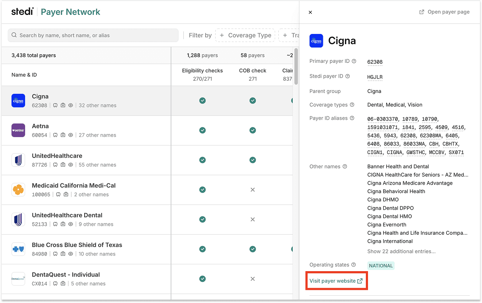Image resolution: width=482 pixels, height=303 pixels.
Task: Click the DentaQuest - Individual logo
Action: [18, 279]
